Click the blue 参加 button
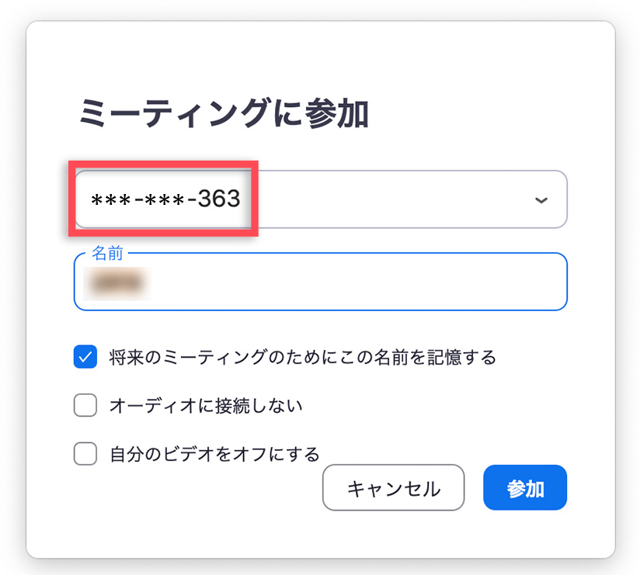The width and height of the screenshot is (640, 575). tap(525, 488)
